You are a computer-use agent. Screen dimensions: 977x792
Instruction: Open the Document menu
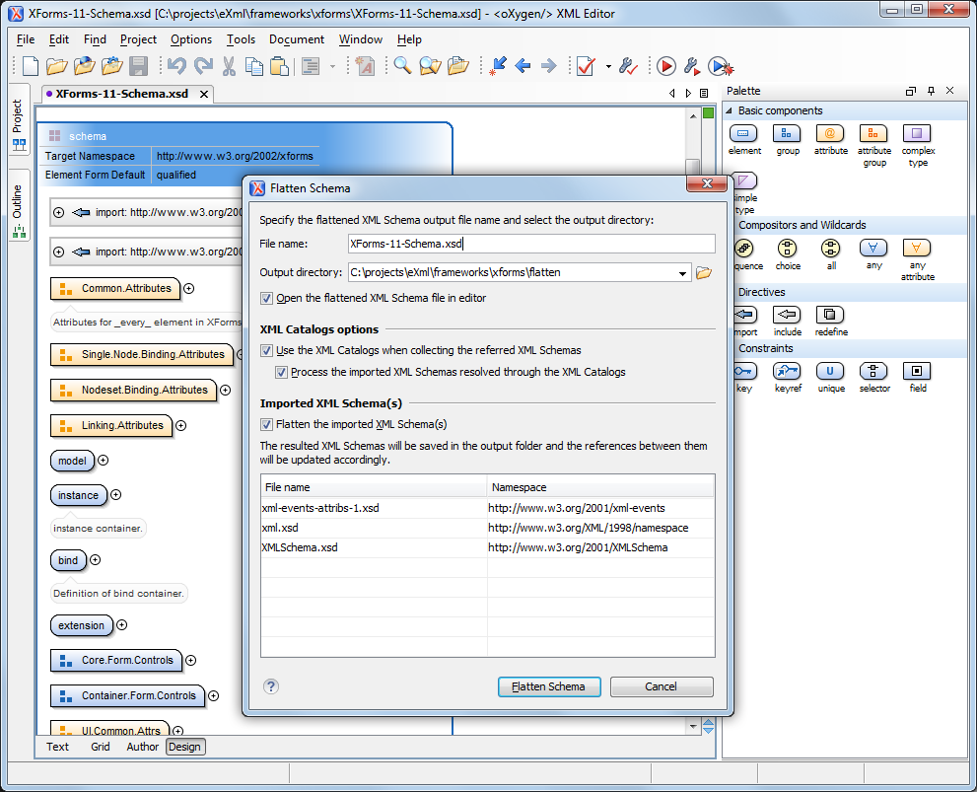coord(297,39)
